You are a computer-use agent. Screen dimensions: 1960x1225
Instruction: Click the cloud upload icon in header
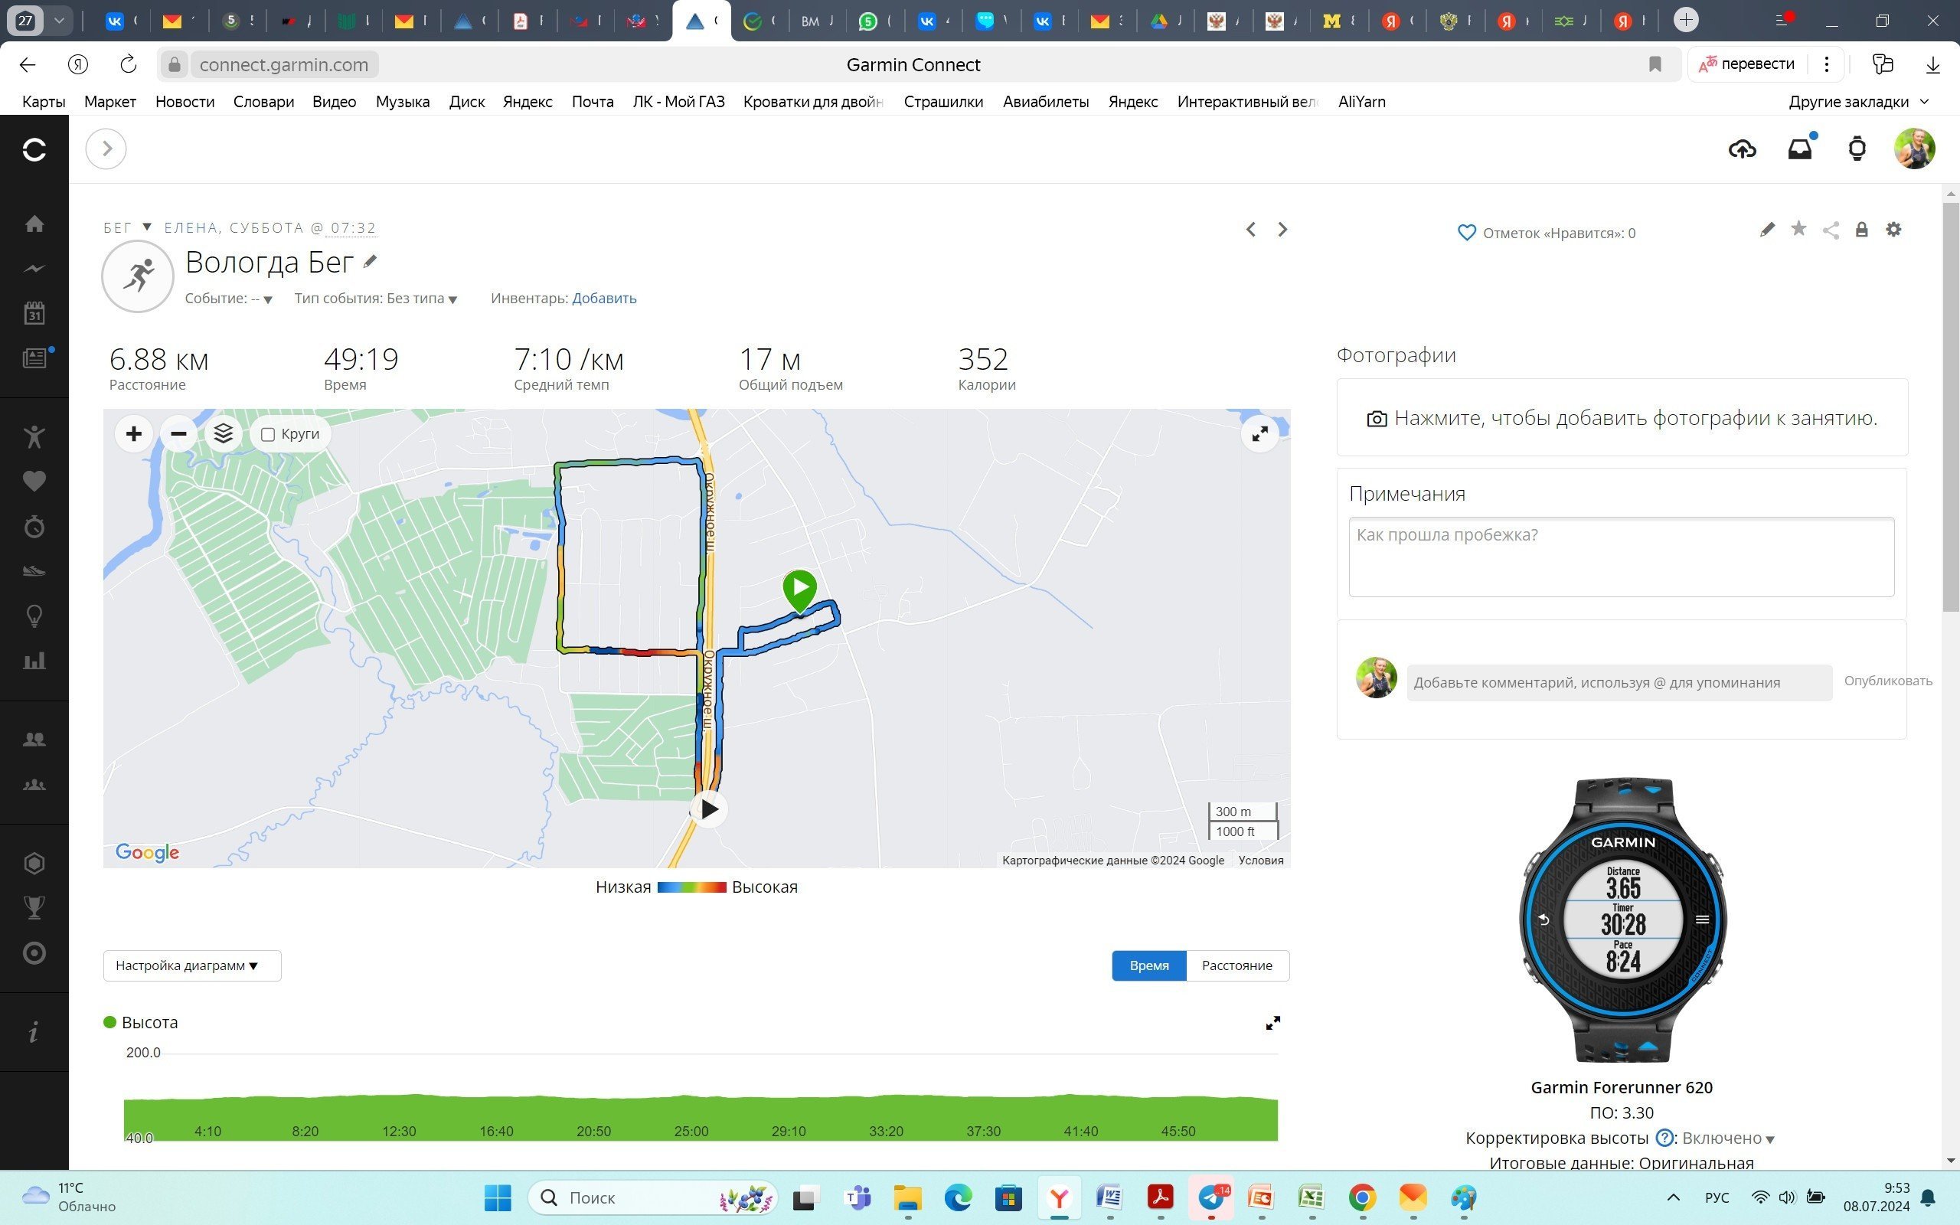tap(1742, 149)
